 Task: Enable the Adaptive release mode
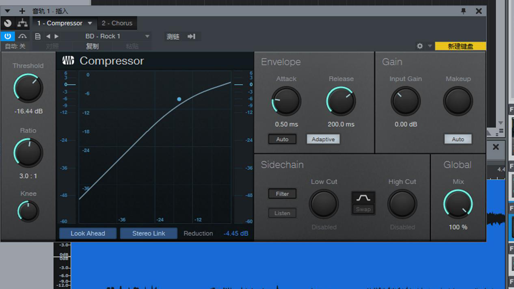(323, 139)
